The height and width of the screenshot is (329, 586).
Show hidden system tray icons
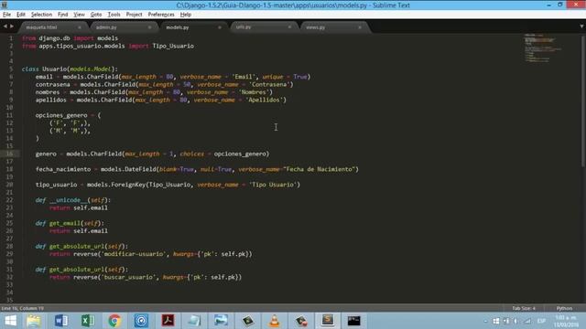pyautogui.click(x=485, y=321)
